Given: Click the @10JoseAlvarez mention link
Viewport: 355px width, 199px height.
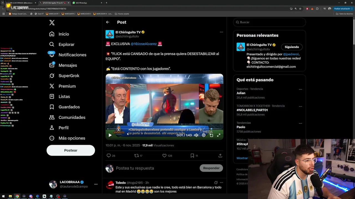Looking at the screenshot, I should click(144, 44).
